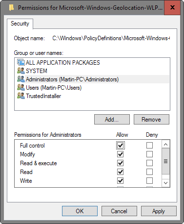Click the ALL APPLICATION PACKAGES icon

click(x=21, y=62)
